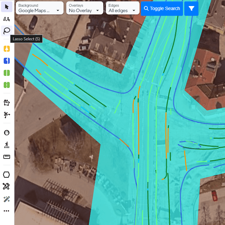Expand the Overlays No Overlay dropdown

85,8
